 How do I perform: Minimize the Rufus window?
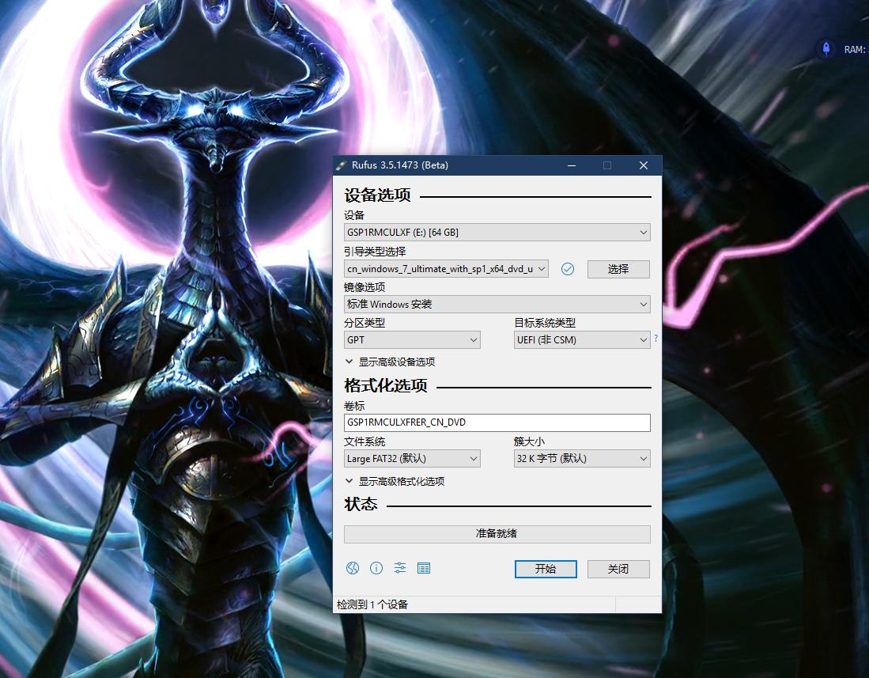pyautogui.click(x=572, y=165)
